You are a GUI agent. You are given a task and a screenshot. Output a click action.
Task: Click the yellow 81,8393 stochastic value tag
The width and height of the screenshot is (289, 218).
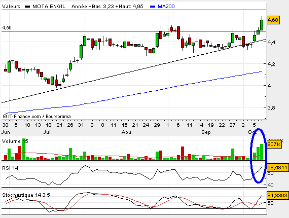[277, 195]
